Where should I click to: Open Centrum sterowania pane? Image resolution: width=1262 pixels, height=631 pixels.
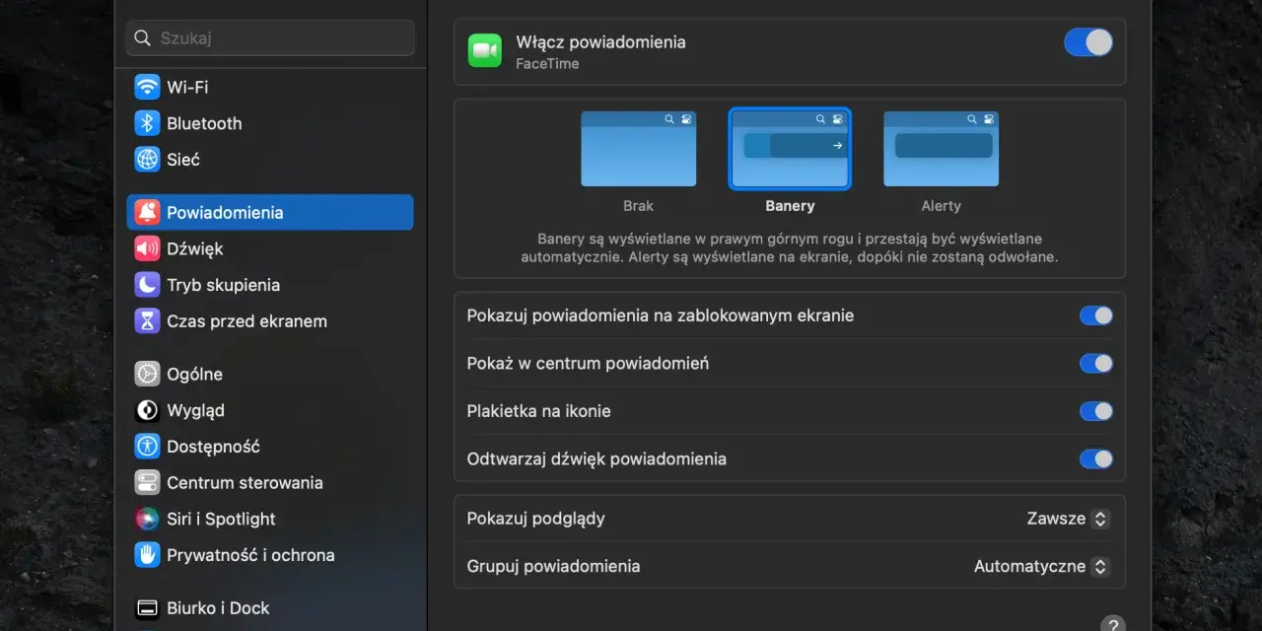tap(270, 482)
